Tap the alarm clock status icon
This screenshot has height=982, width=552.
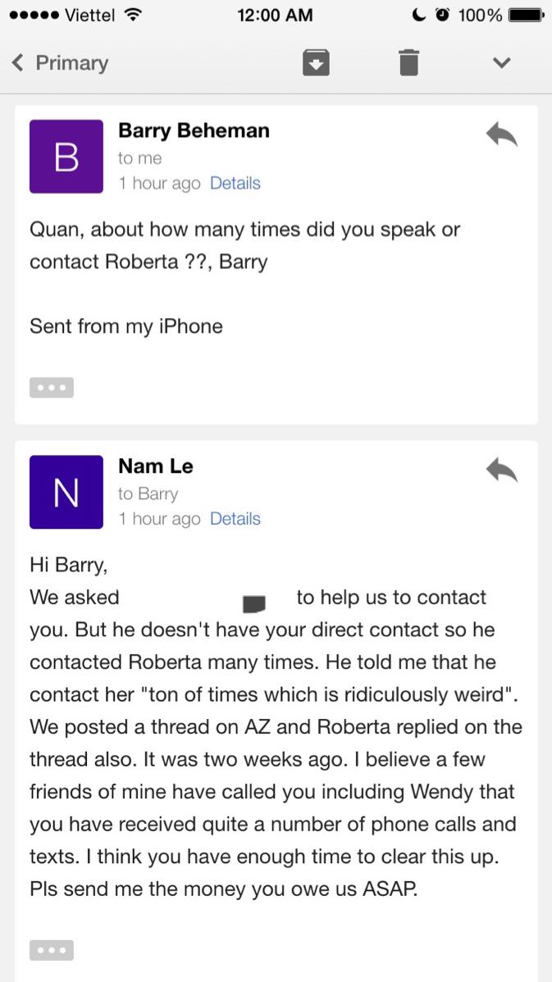442,15
